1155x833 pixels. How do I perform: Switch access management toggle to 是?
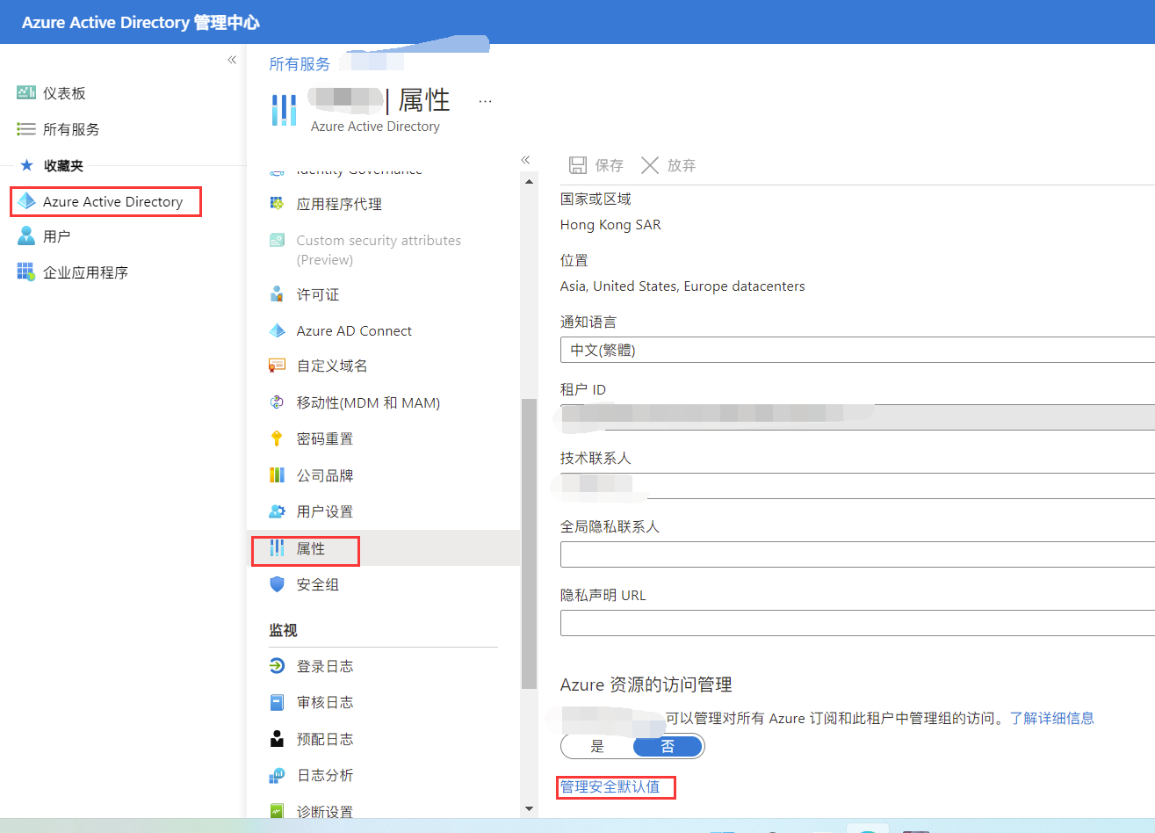597,746
